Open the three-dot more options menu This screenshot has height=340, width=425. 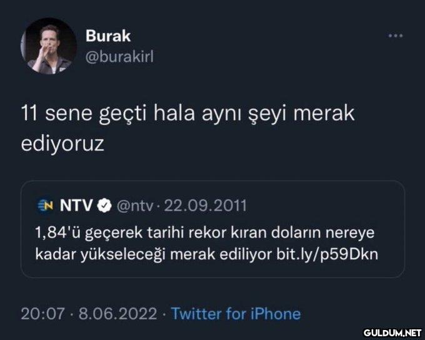click(396, 36)
